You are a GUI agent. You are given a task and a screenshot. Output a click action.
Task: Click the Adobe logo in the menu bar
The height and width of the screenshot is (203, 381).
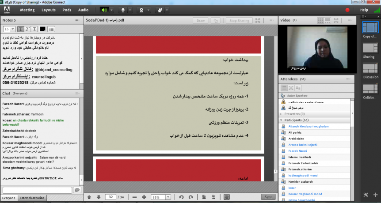pos(7,10)
